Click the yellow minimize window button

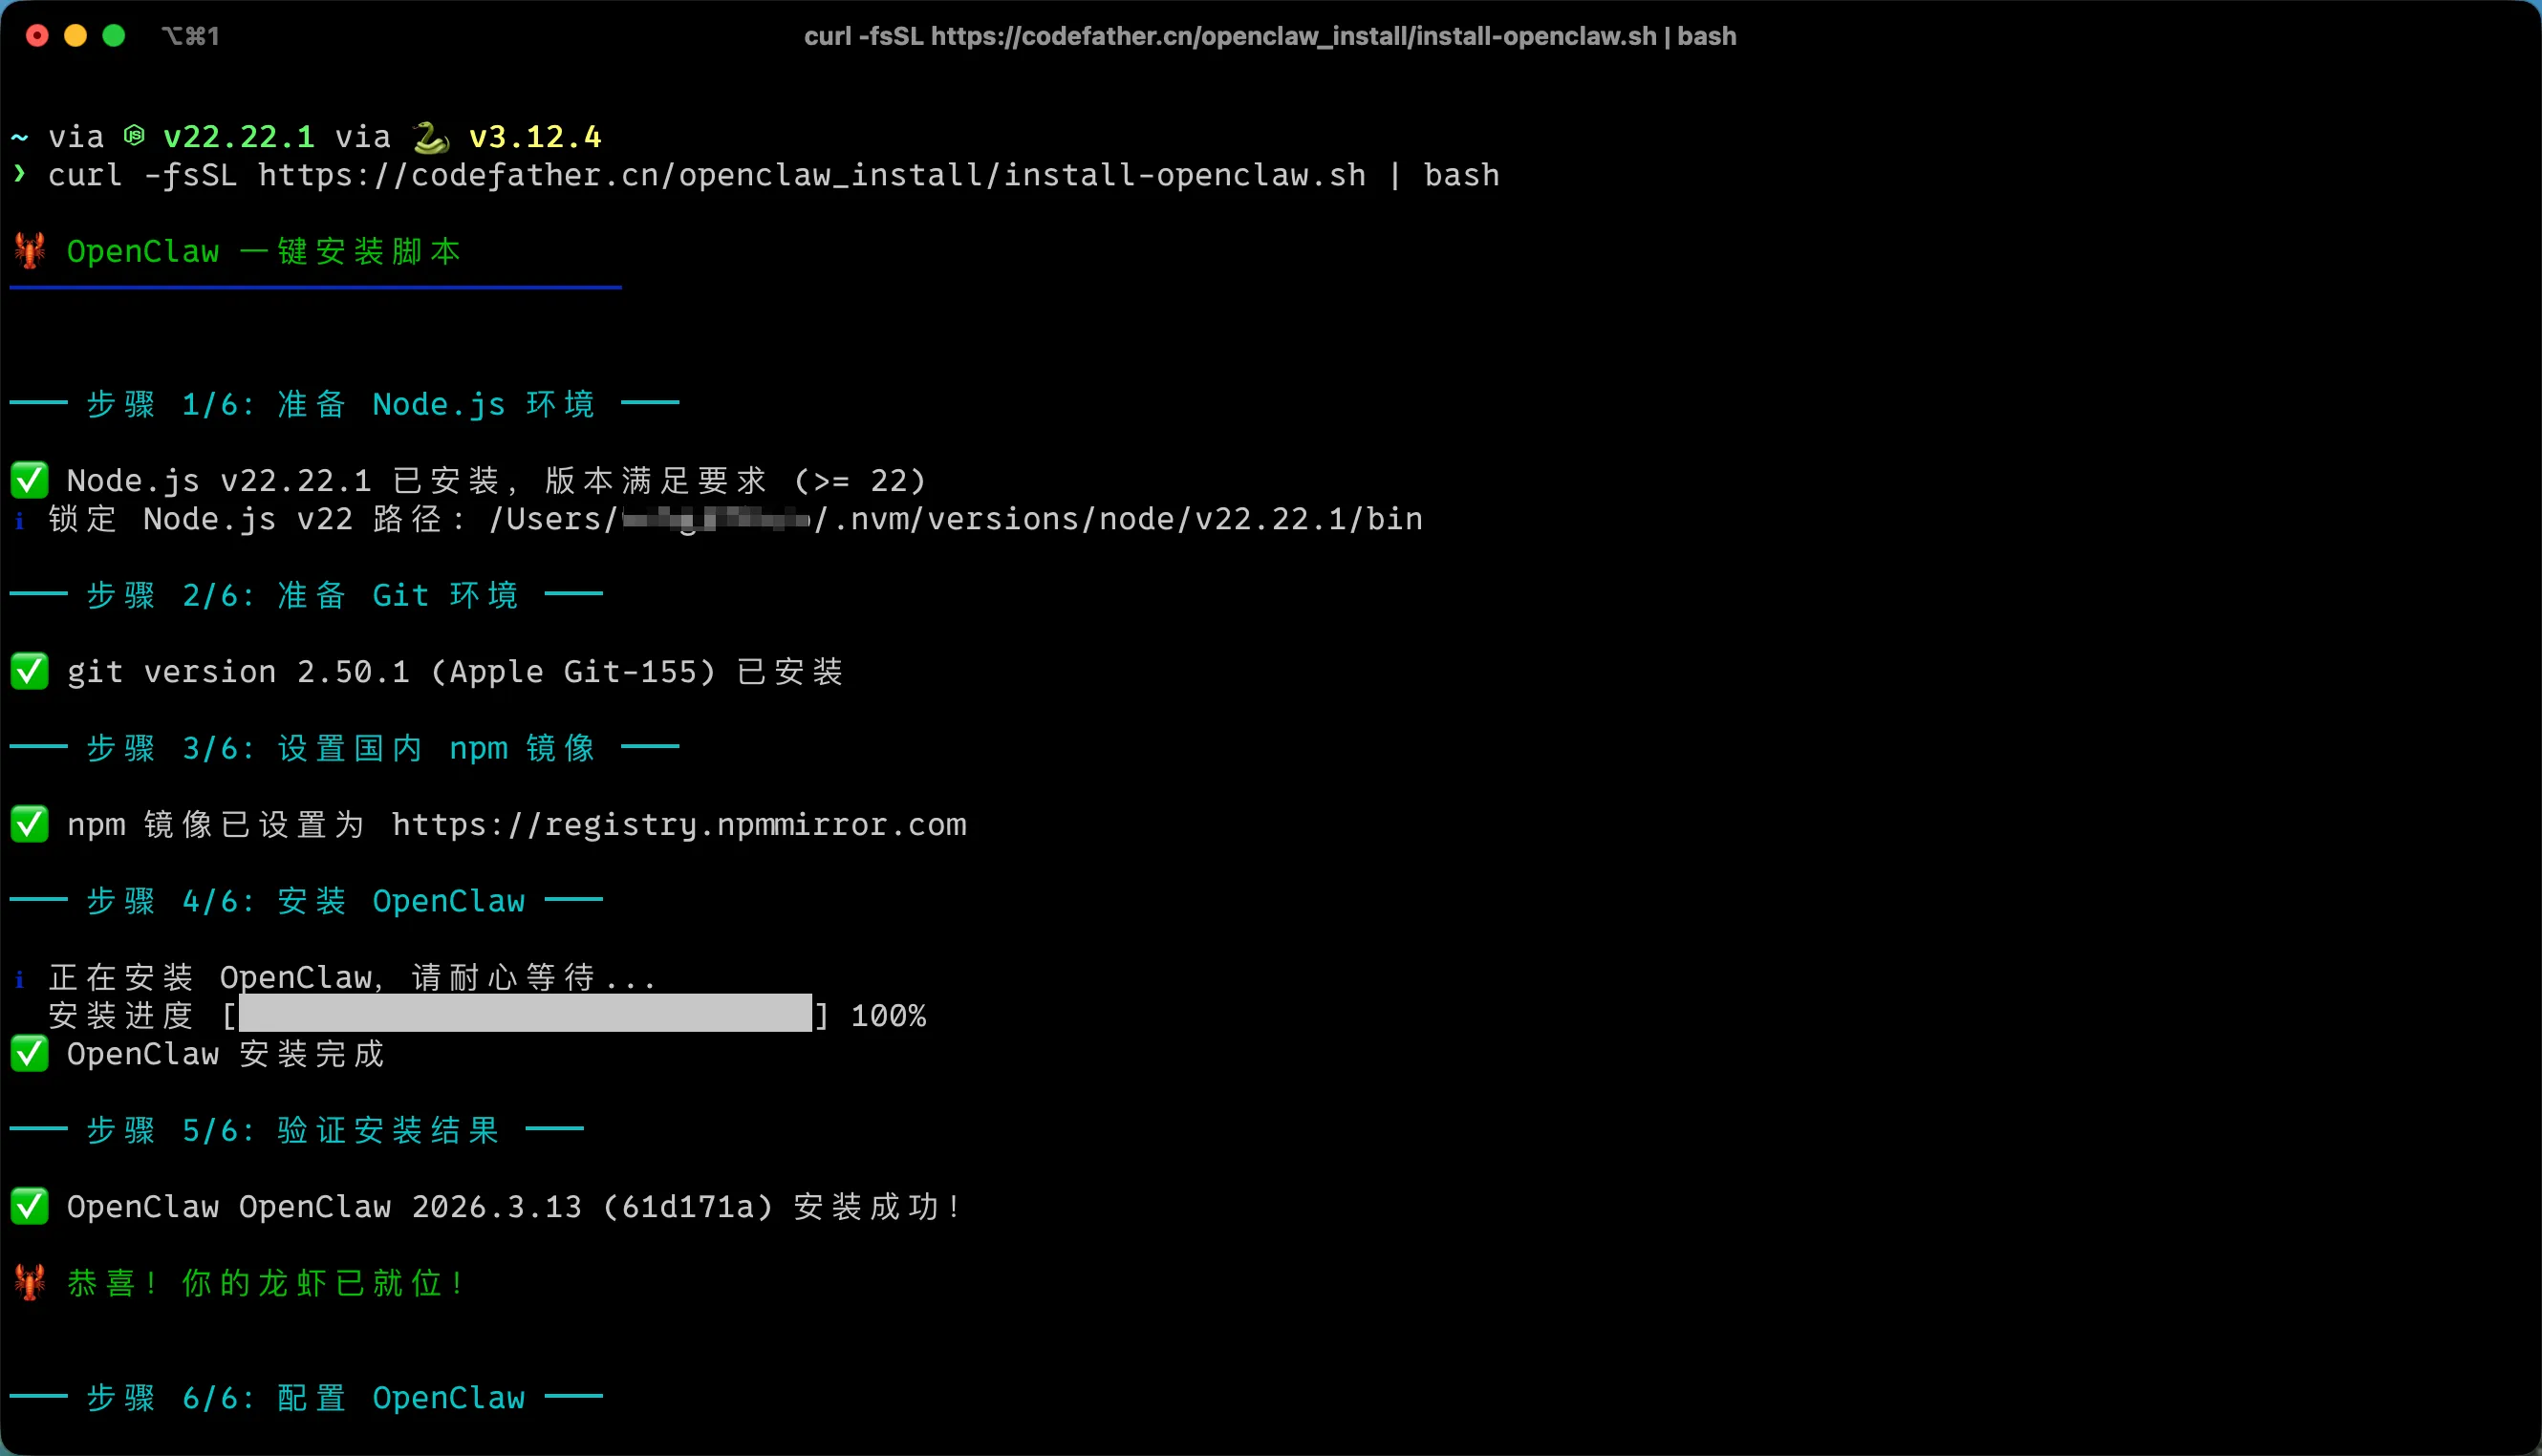(75, 36)
